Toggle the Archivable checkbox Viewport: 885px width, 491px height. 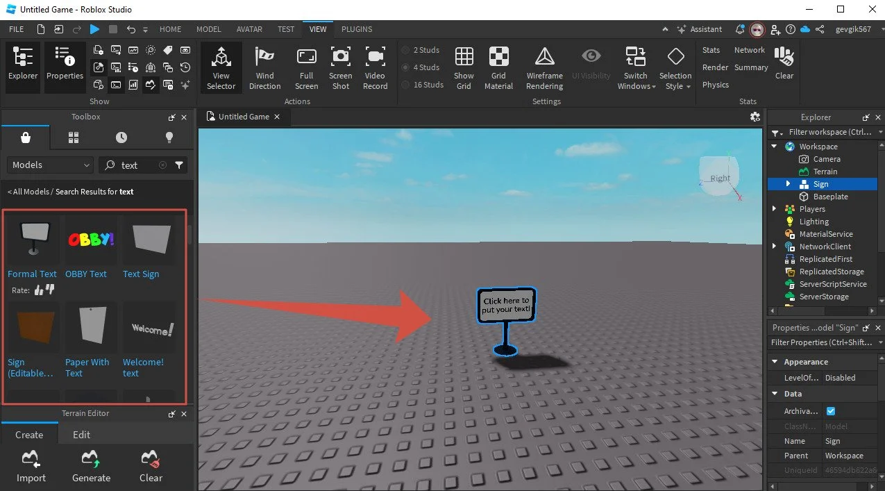[x=831, y=411]
